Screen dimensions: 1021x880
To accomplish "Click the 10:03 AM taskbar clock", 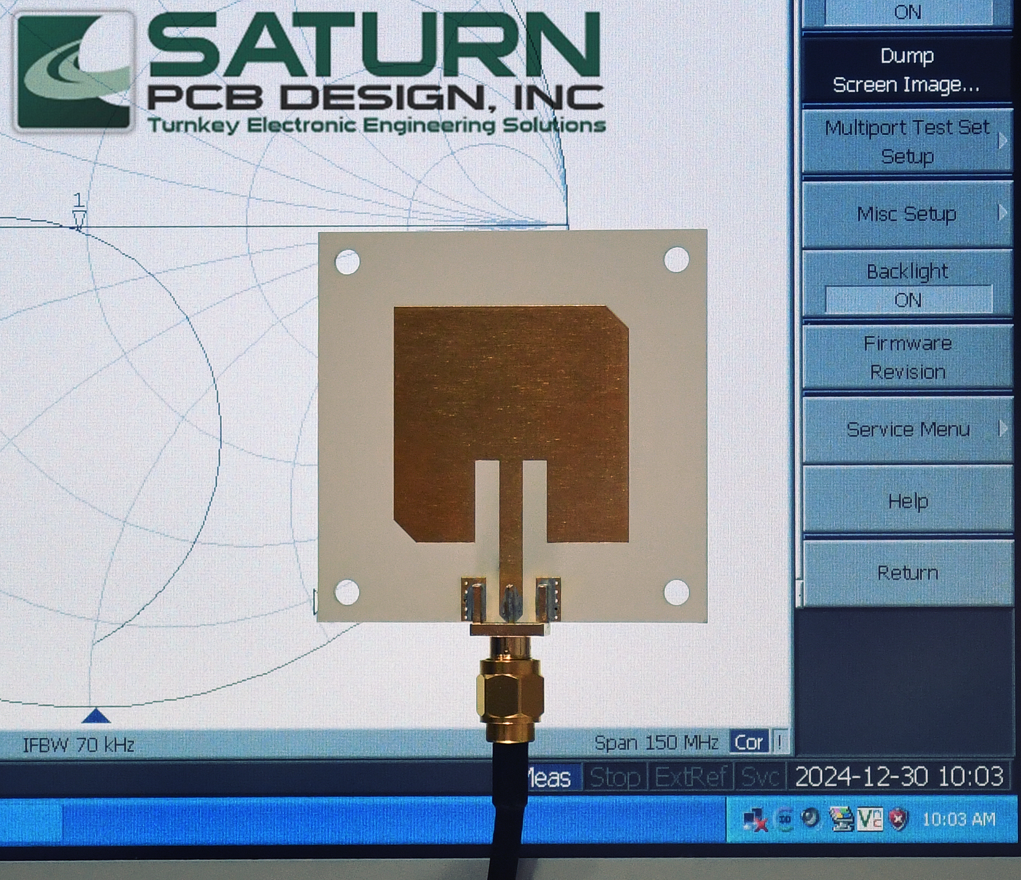I will (x=959, y=819).
